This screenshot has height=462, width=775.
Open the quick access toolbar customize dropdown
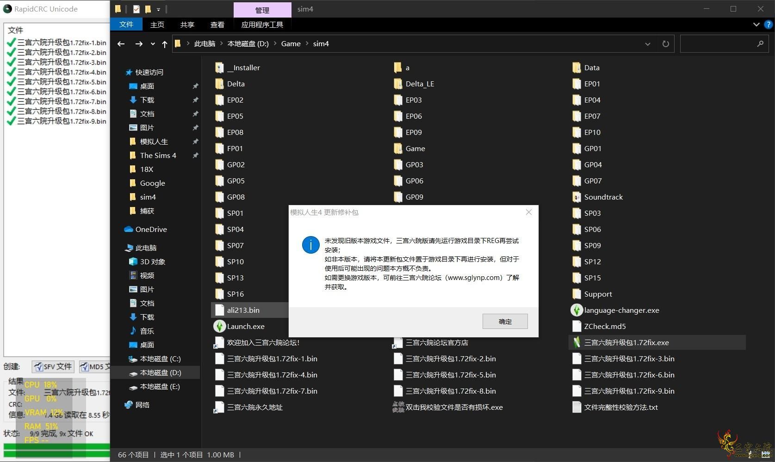158,9
